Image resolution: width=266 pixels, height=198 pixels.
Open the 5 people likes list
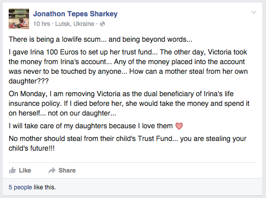[20, 187]
